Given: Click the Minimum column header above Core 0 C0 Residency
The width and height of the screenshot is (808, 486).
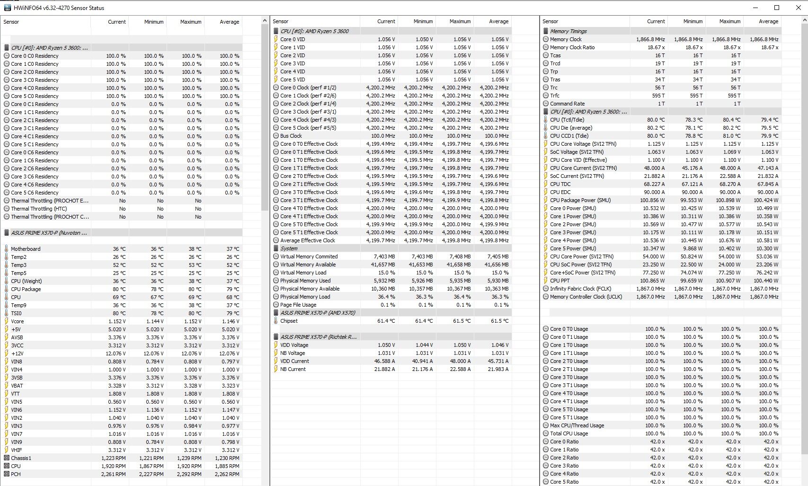Looking at the screenshot, I should 153,22.
